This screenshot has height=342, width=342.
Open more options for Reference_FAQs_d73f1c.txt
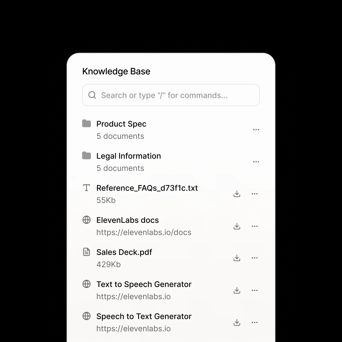coord(254,194)
